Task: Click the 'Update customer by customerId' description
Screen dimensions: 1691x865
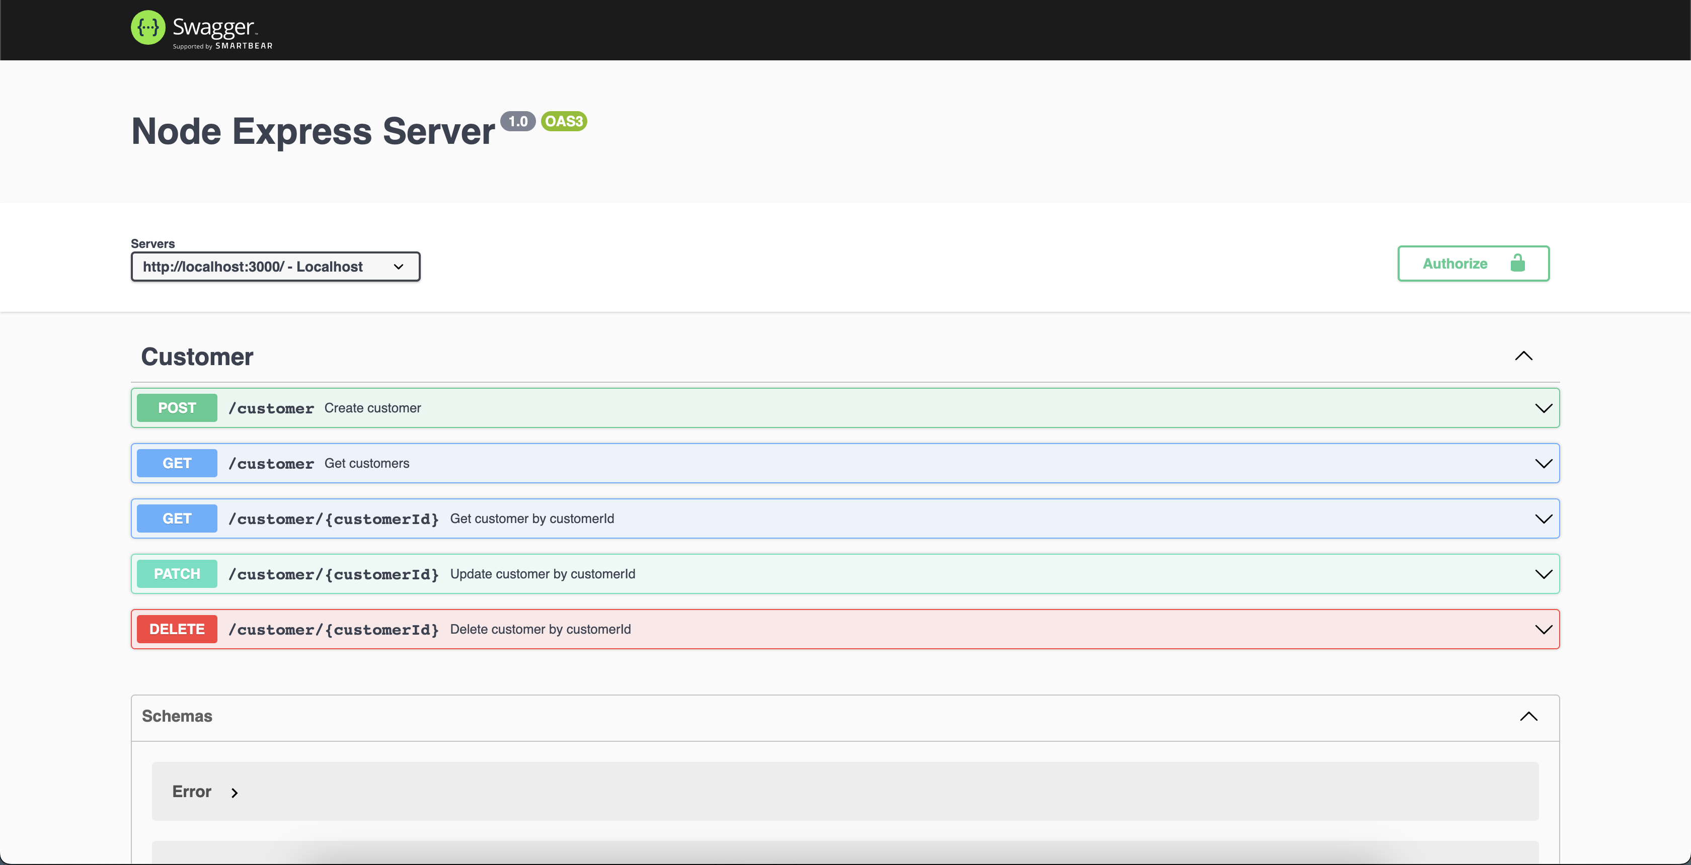Action: tap(543, 574)
